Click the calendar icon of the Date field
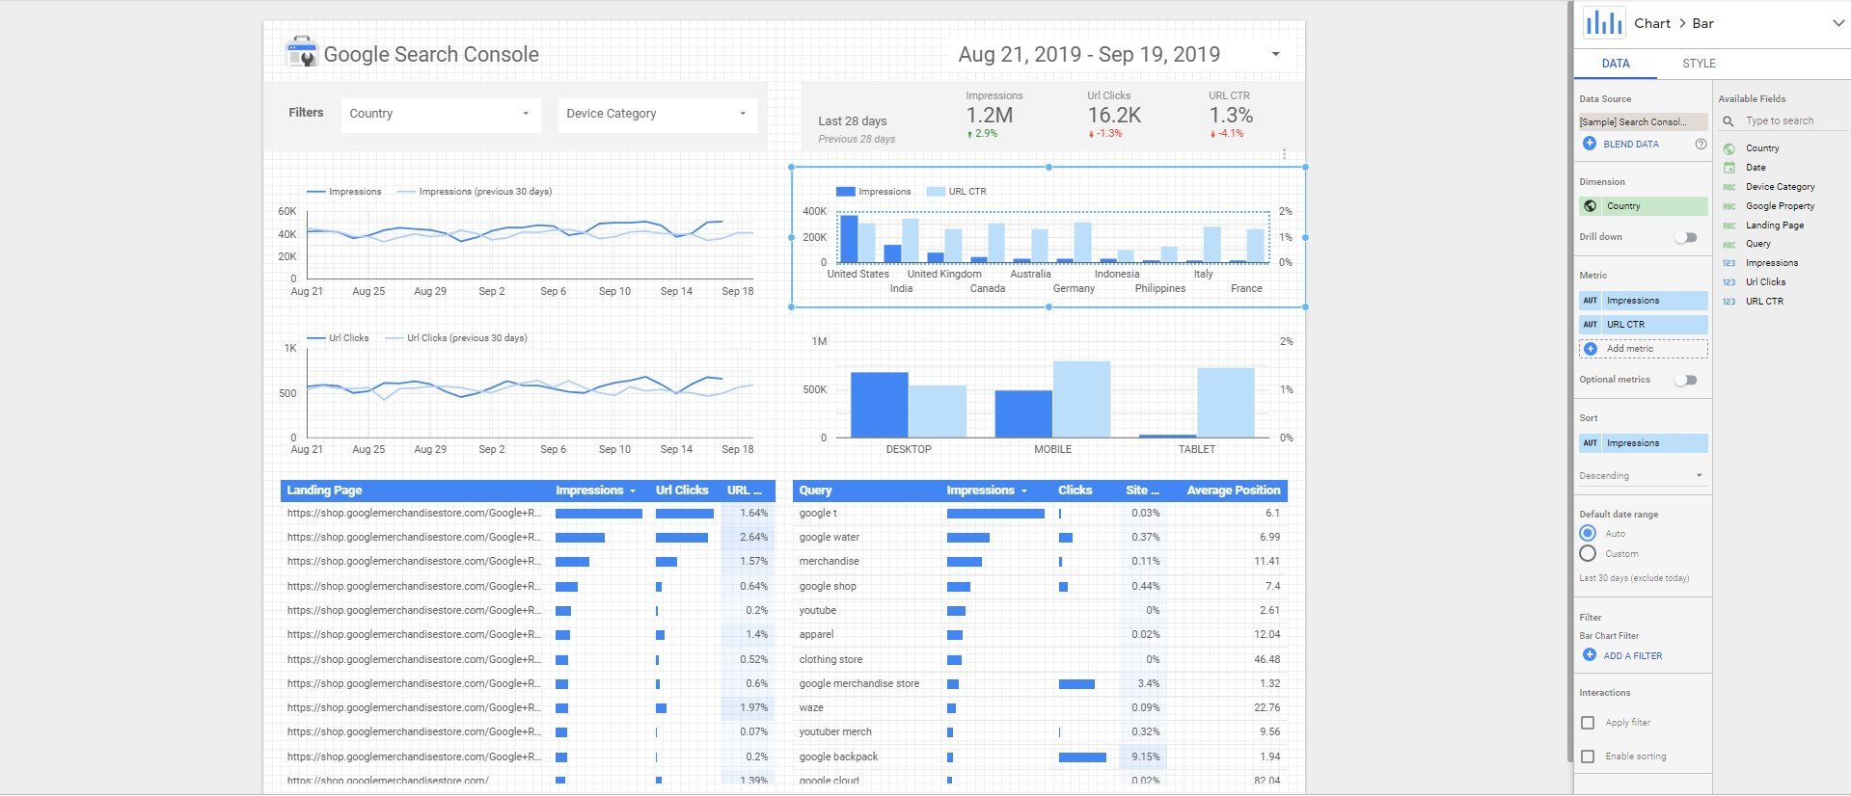The height and width of the screenshot is (796, 1851). point(1729,168)
